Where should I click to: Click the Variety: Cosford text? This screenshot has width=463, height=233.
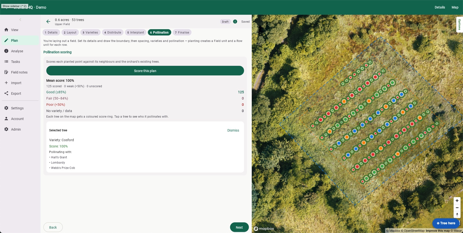click(x=61, y=140)
